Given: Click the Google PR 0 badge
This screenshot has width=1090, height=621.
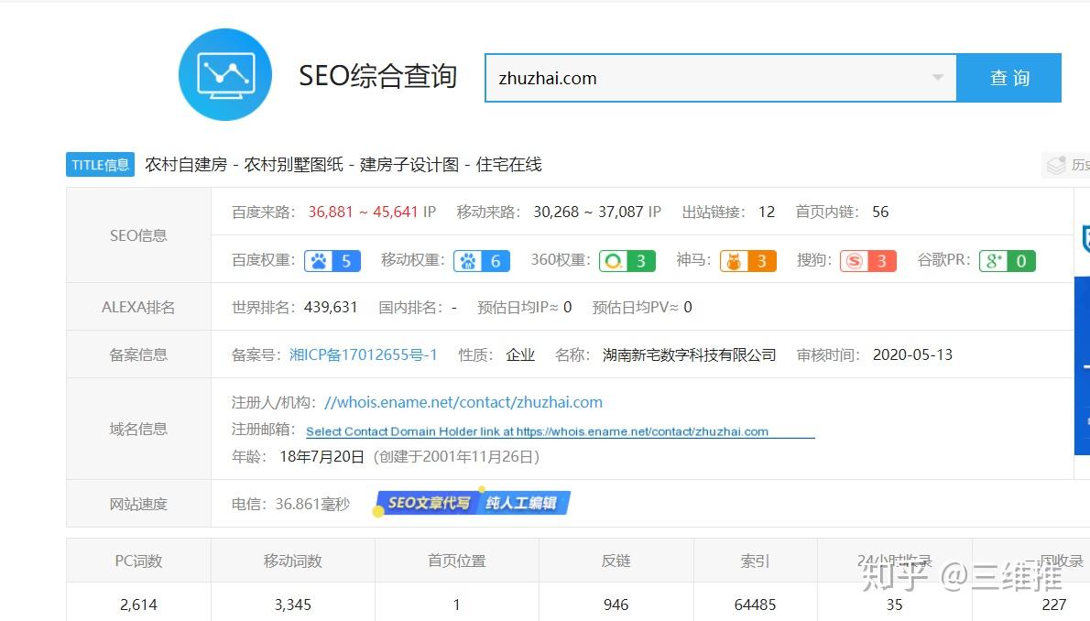Looking at the screenshot, I should (1008, 261).
